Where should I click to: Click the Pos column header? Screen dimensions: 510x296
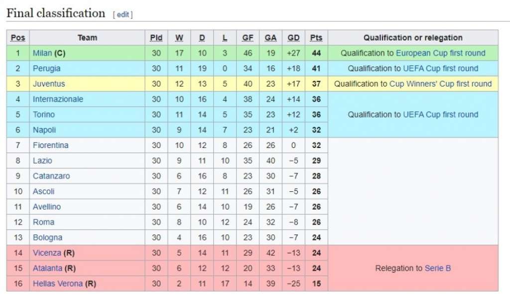(18, 38)
